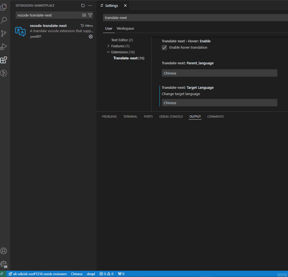
Task: Switch to Workspace settings tab
Action: point(125,29)
